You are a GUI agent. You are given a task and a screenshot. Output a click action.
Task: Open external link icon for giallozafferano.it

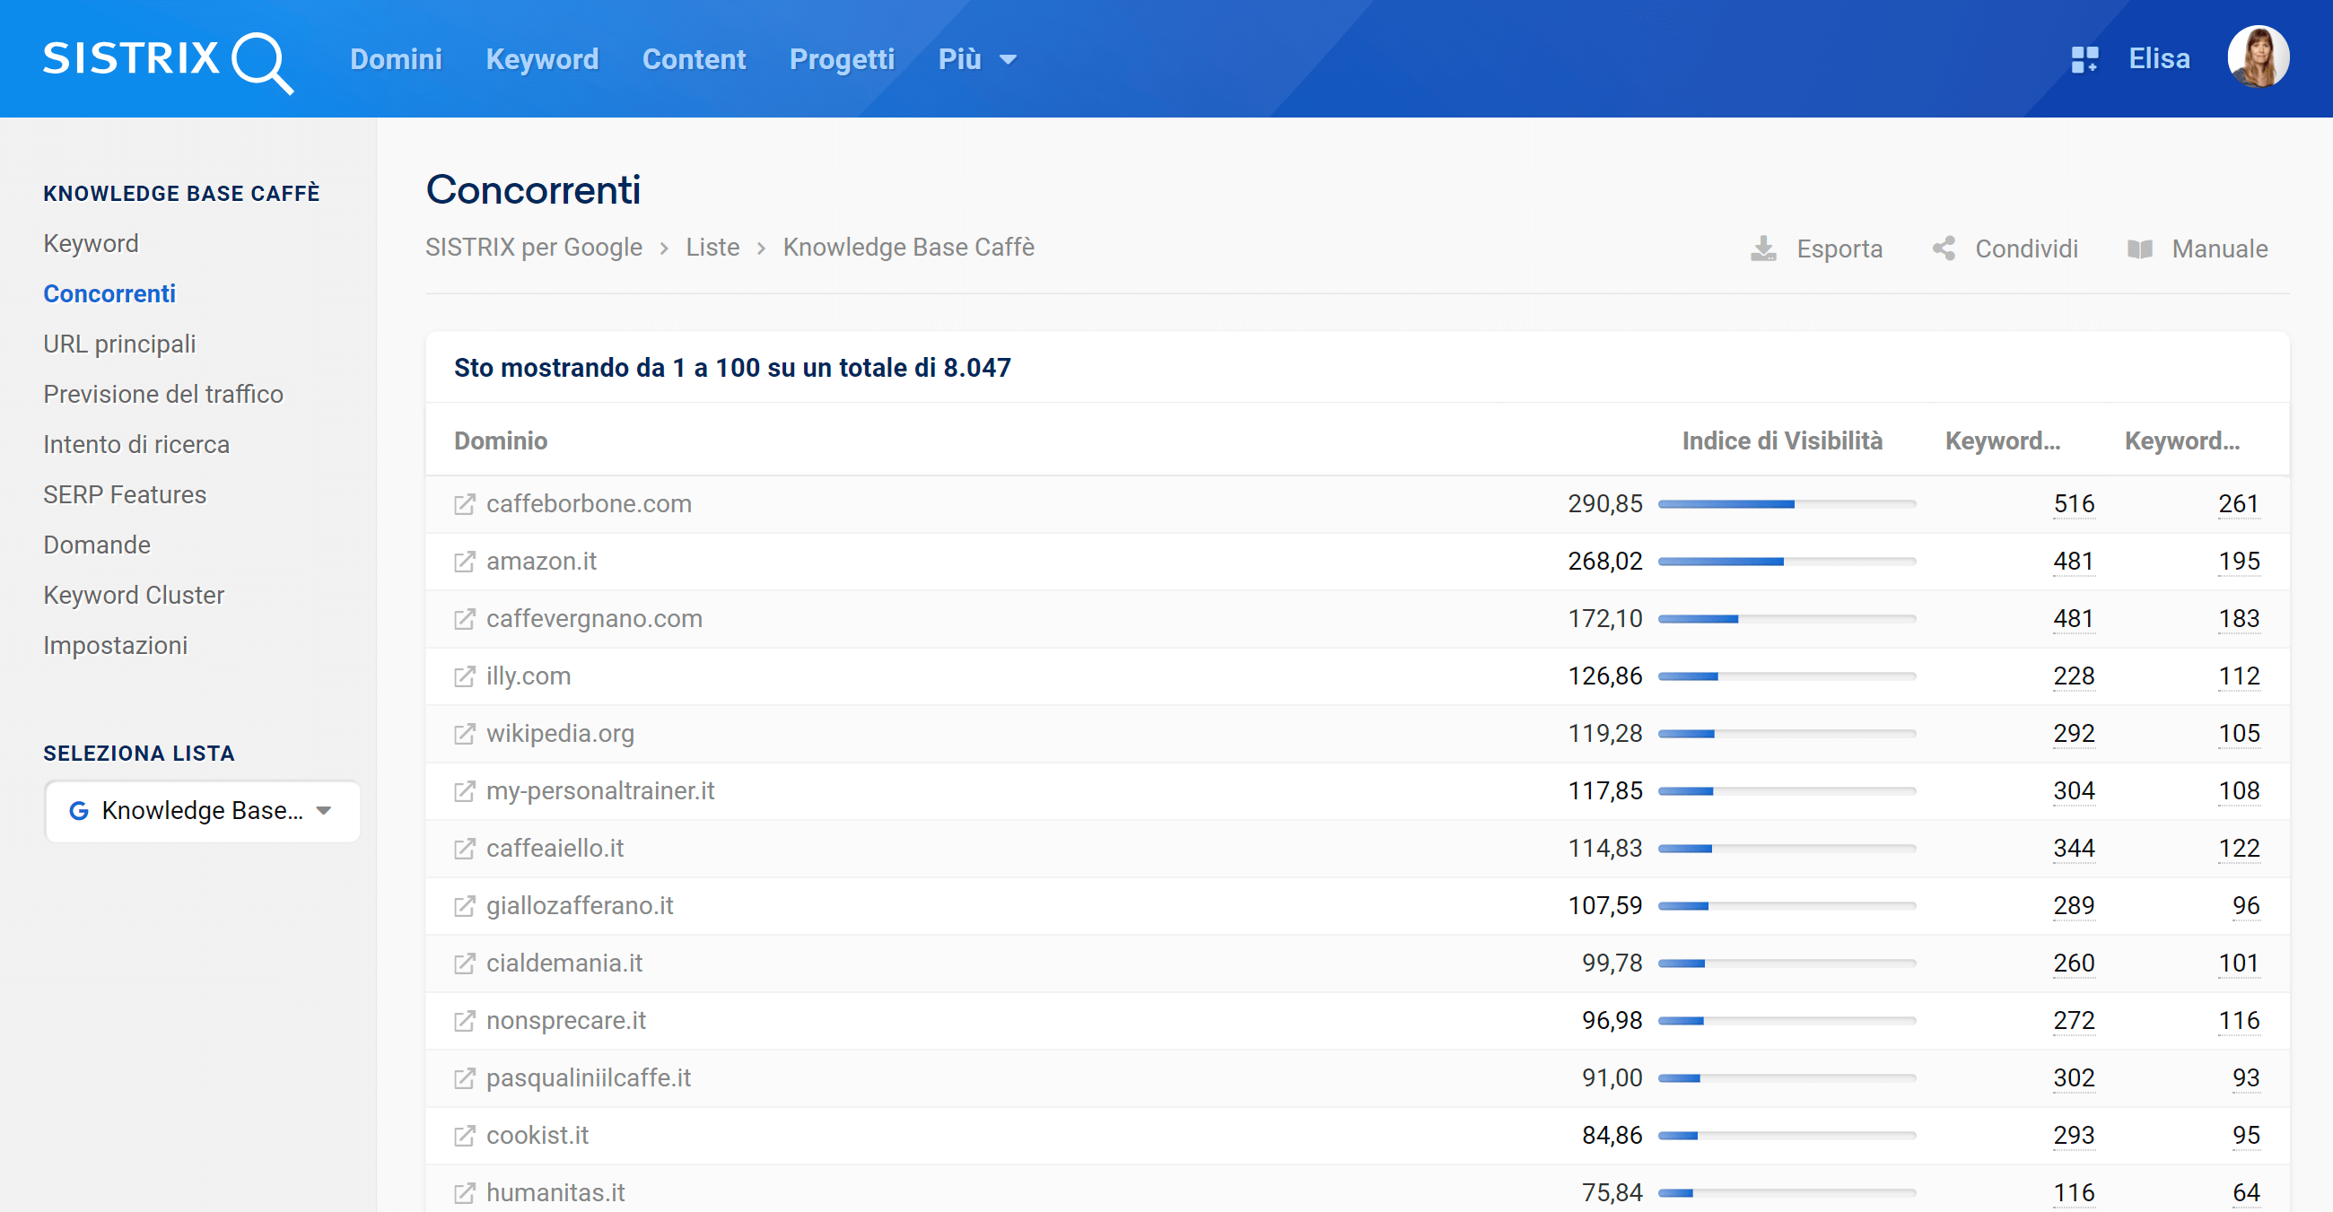click(464, 906)
